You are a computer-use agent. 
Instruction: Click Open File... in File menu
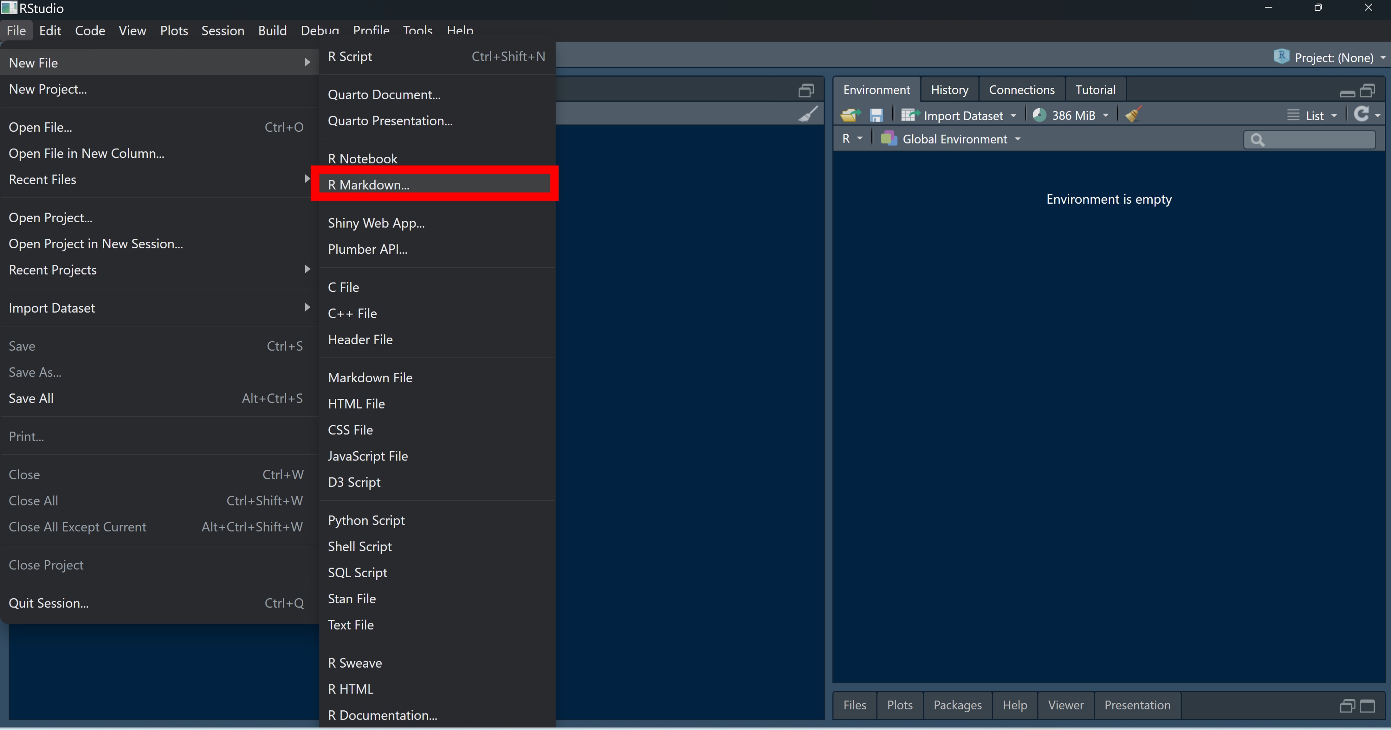tap(159, 127)
